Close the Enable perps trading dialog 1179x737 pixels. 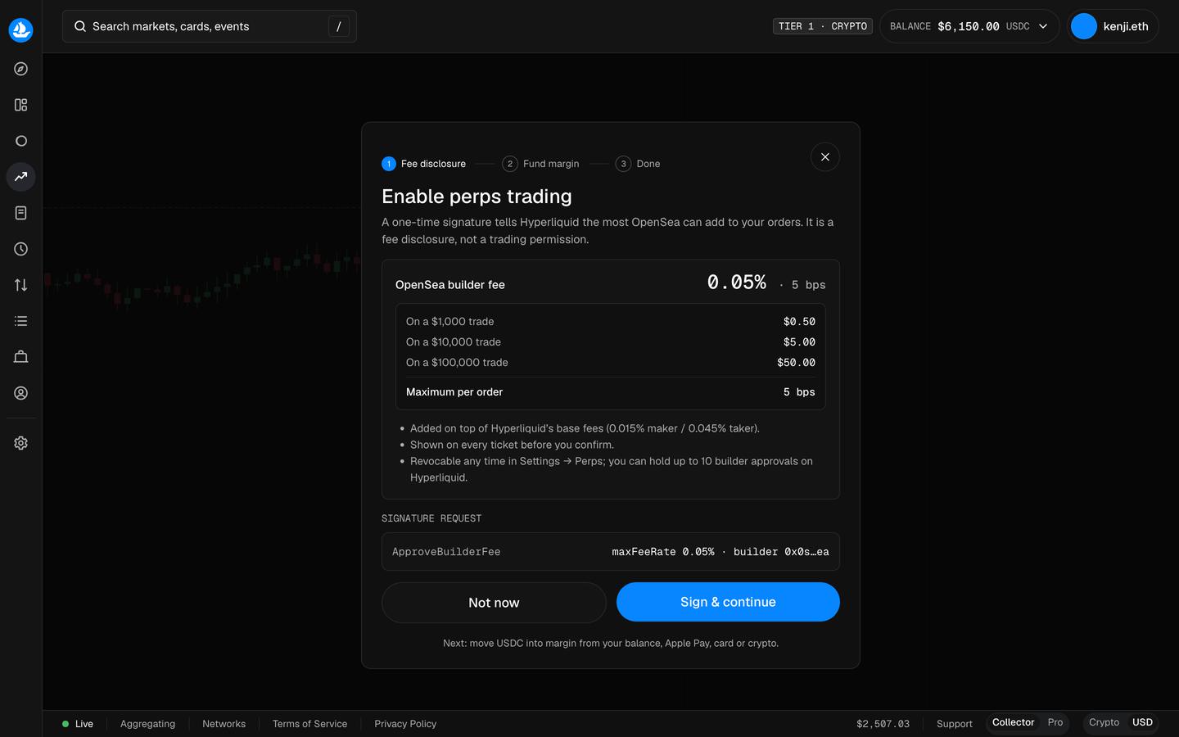825,157
